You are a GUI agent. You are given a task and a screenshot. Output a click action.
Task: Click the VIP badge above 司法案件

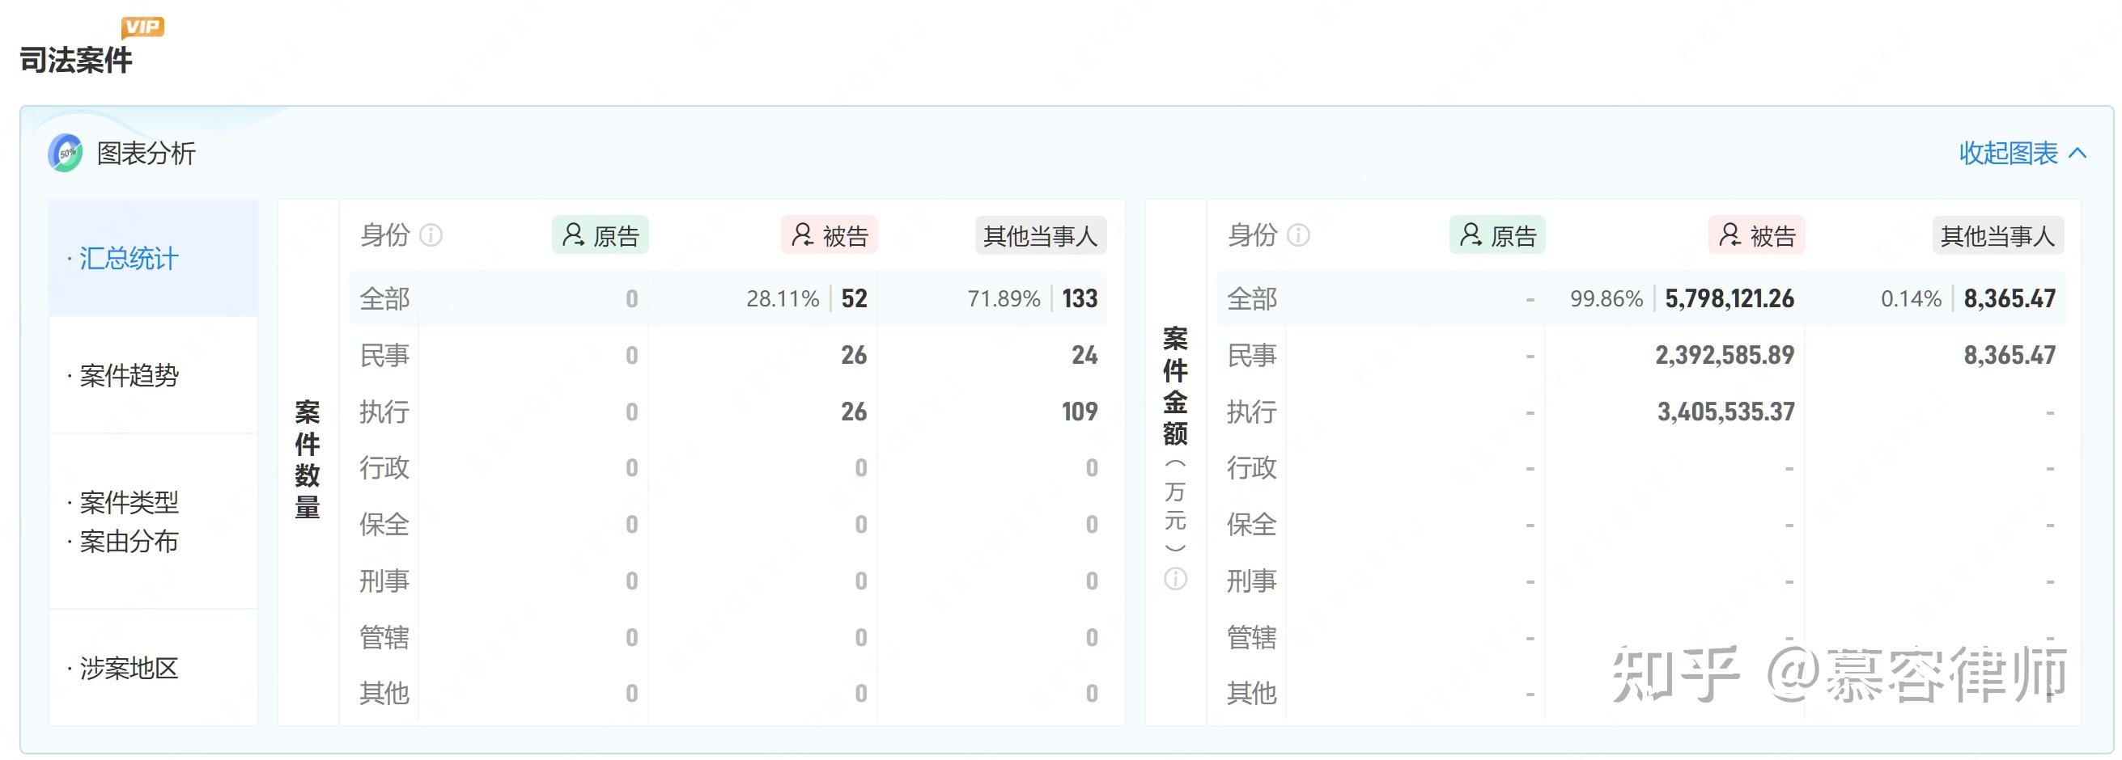coord(142,27)
